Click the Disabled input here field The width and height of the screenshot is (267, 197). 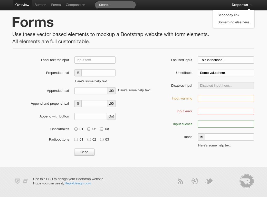(x=226, y=86)
